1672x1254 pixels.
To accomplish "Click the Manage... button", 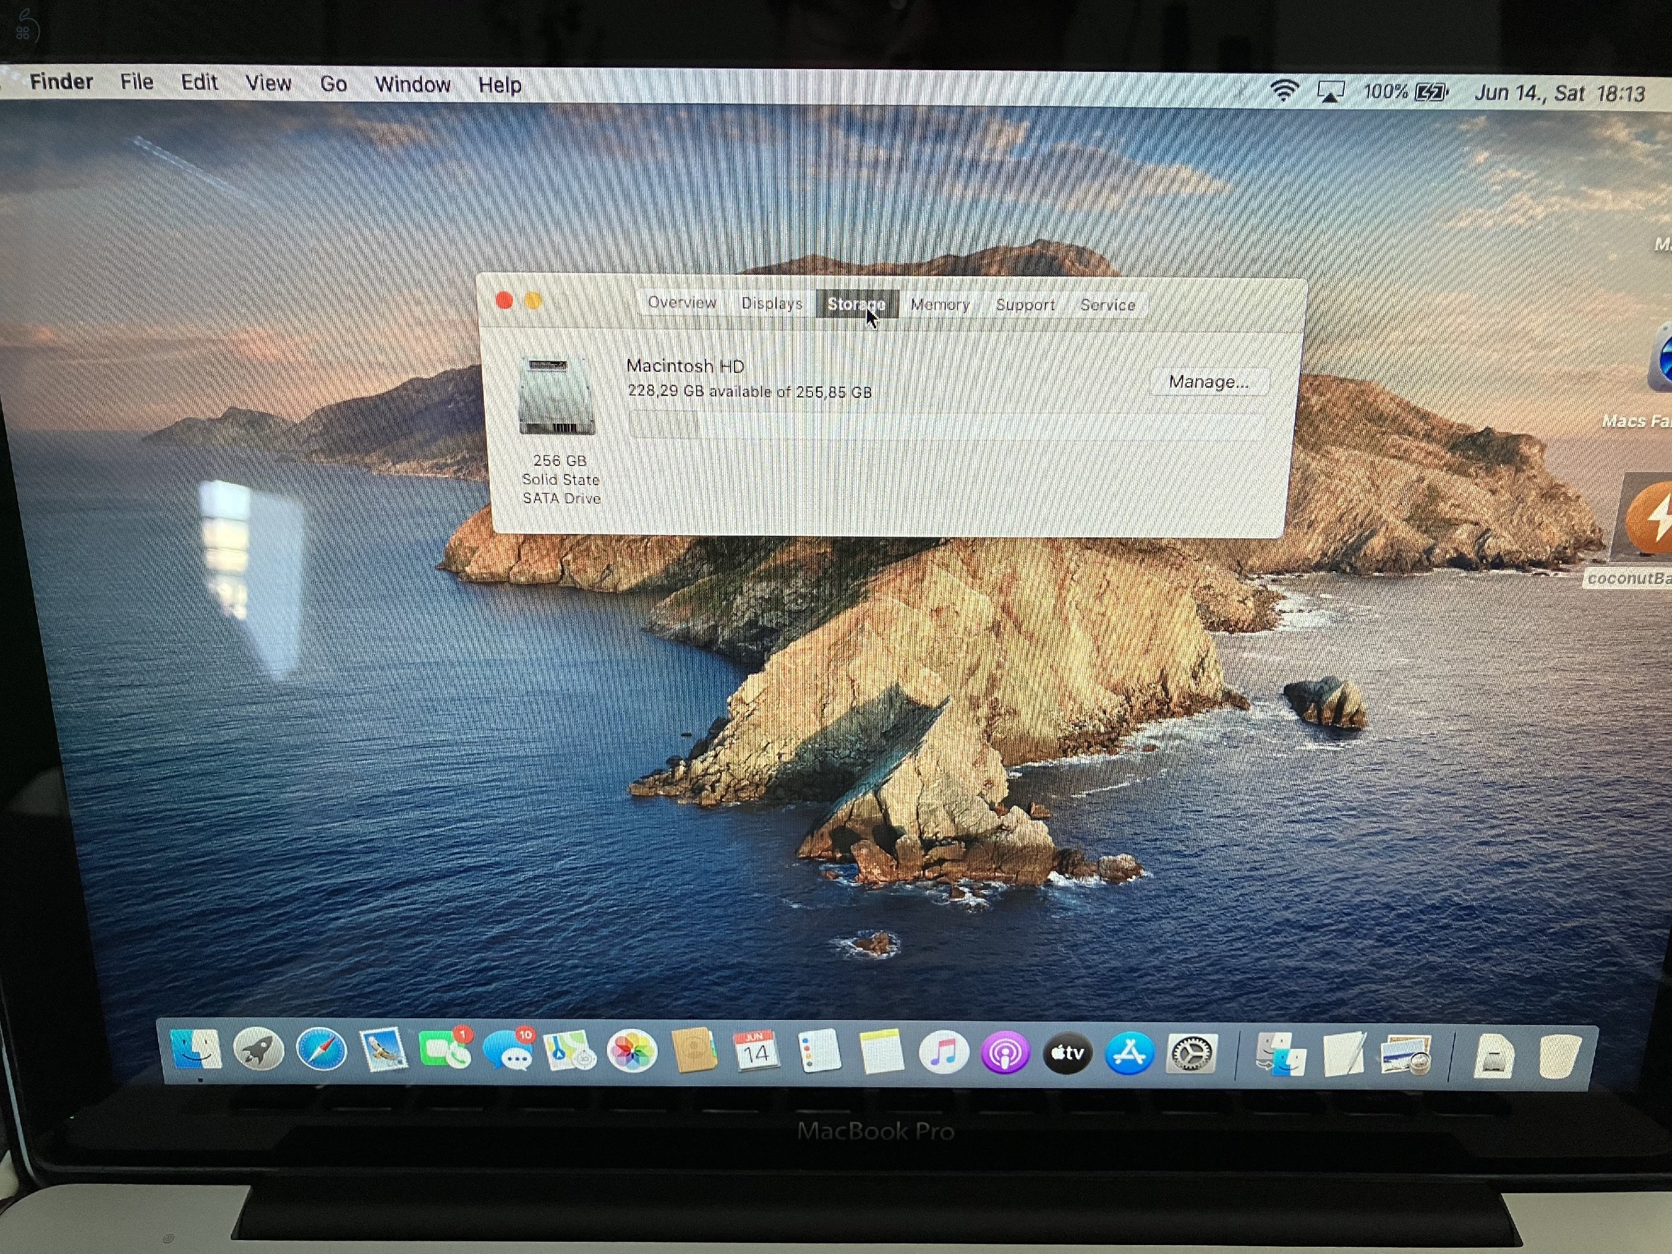I will [1209, 382].
